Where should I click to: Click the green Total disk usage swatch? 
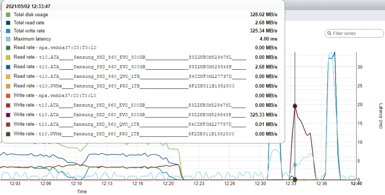pos(8,15)
